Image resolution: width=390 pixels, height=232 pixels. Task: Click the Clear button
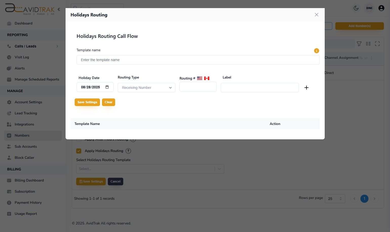[x=108, y=102]
